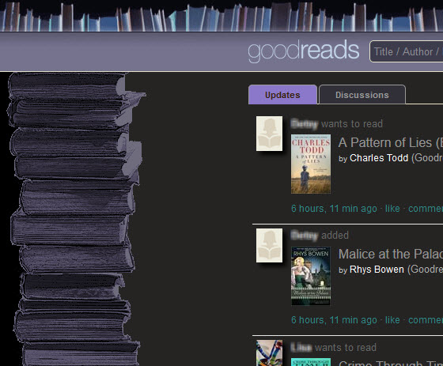Like the Malice at the Palace update
The width and height of the screenshot is (443, 366).
pyautogui.click(x=392, y=320)
